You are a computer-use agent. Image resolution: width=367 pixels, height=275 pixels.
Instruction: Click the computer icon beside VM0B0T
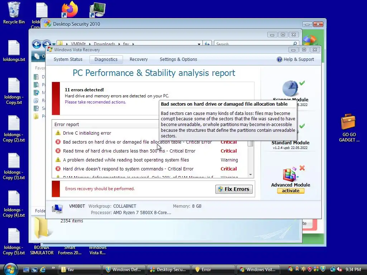click(57, 209)
